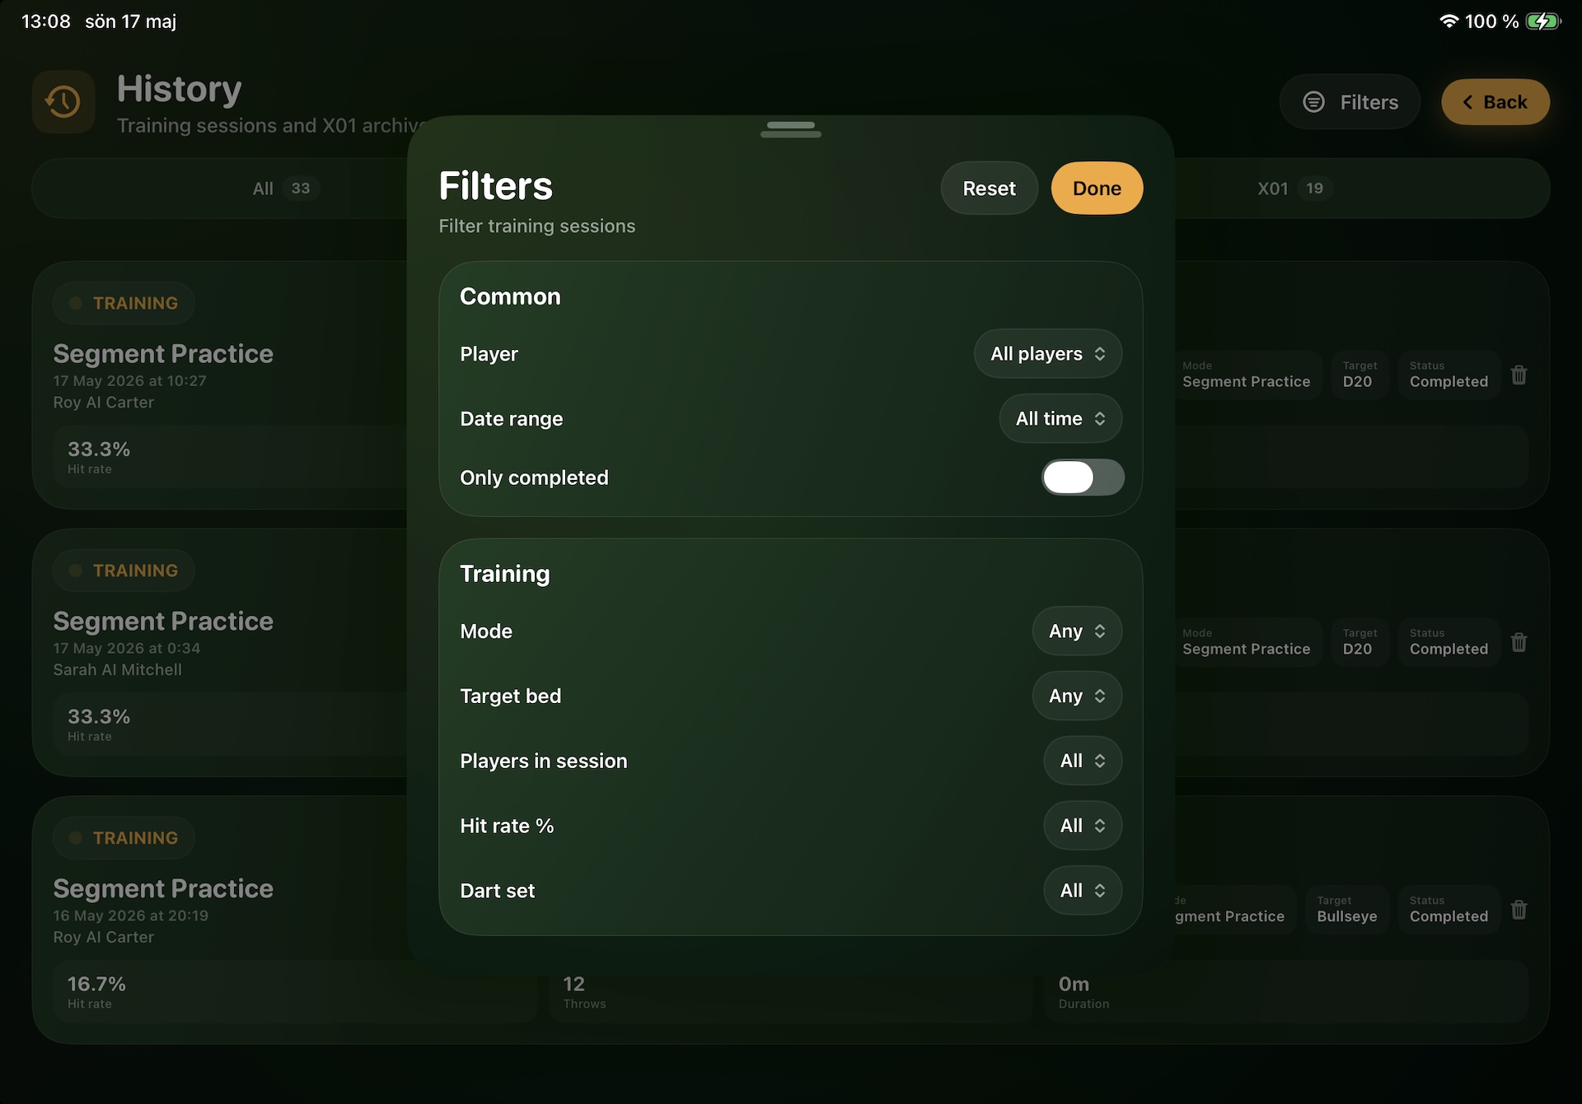The width and height of the screenshot is (1582, 1104).
Task: Click the 17 May 2026 at 0:34 date text
Action: [126, 649]
